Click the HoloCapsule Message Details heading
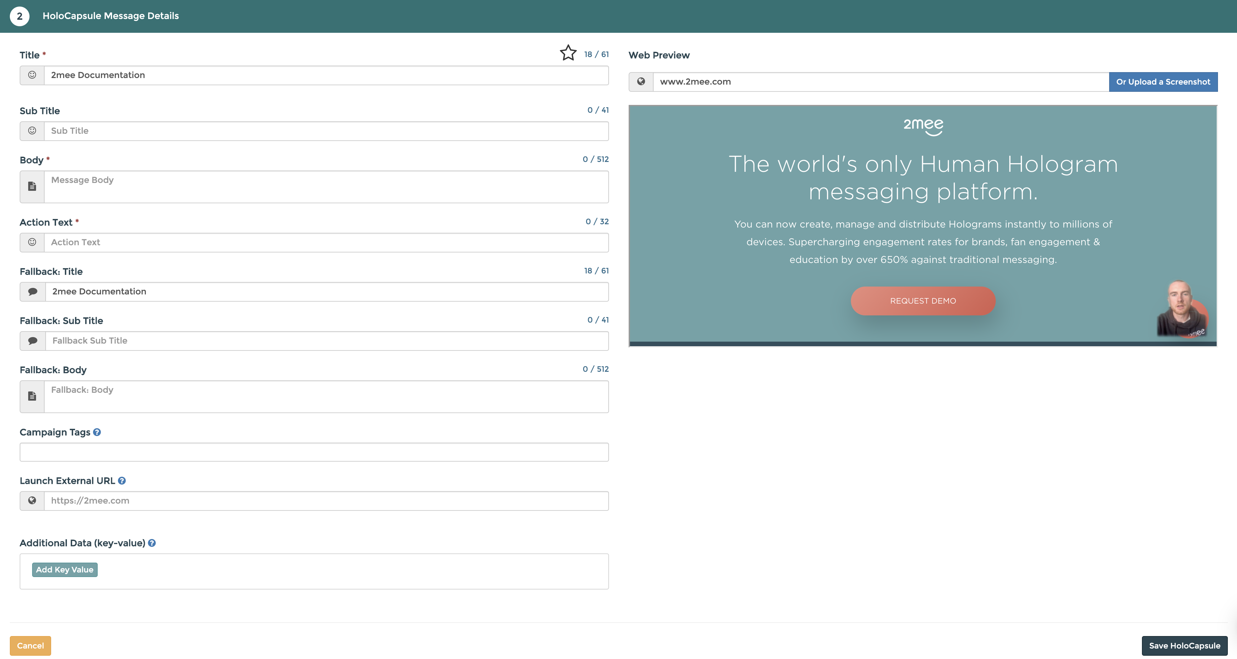This screenshot has width=1237, height=659. 110,16
